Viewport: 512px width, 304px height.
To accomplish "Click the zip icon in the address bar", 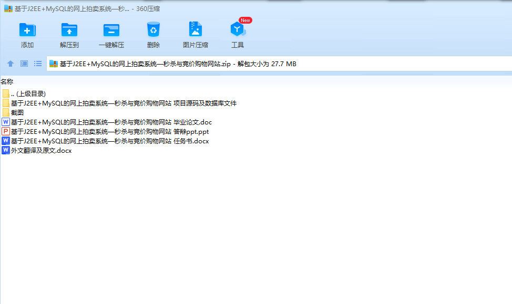I will coord(54,64).
